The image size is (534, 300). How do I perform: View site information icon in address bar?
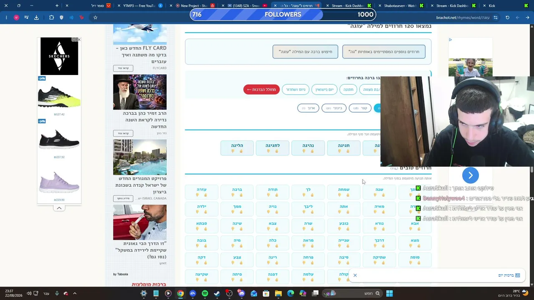click(x=495, y=17)
